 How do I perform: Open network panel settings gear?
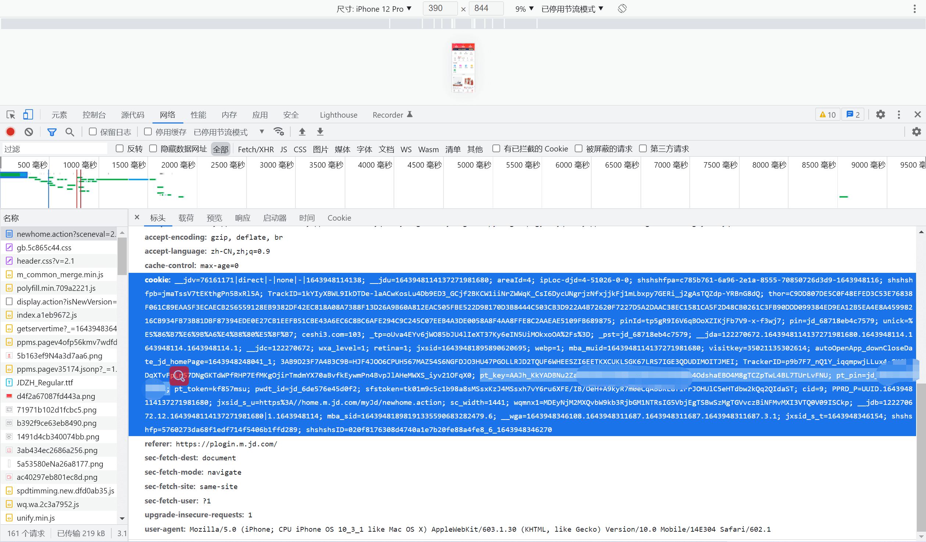[x=917, y=132]
